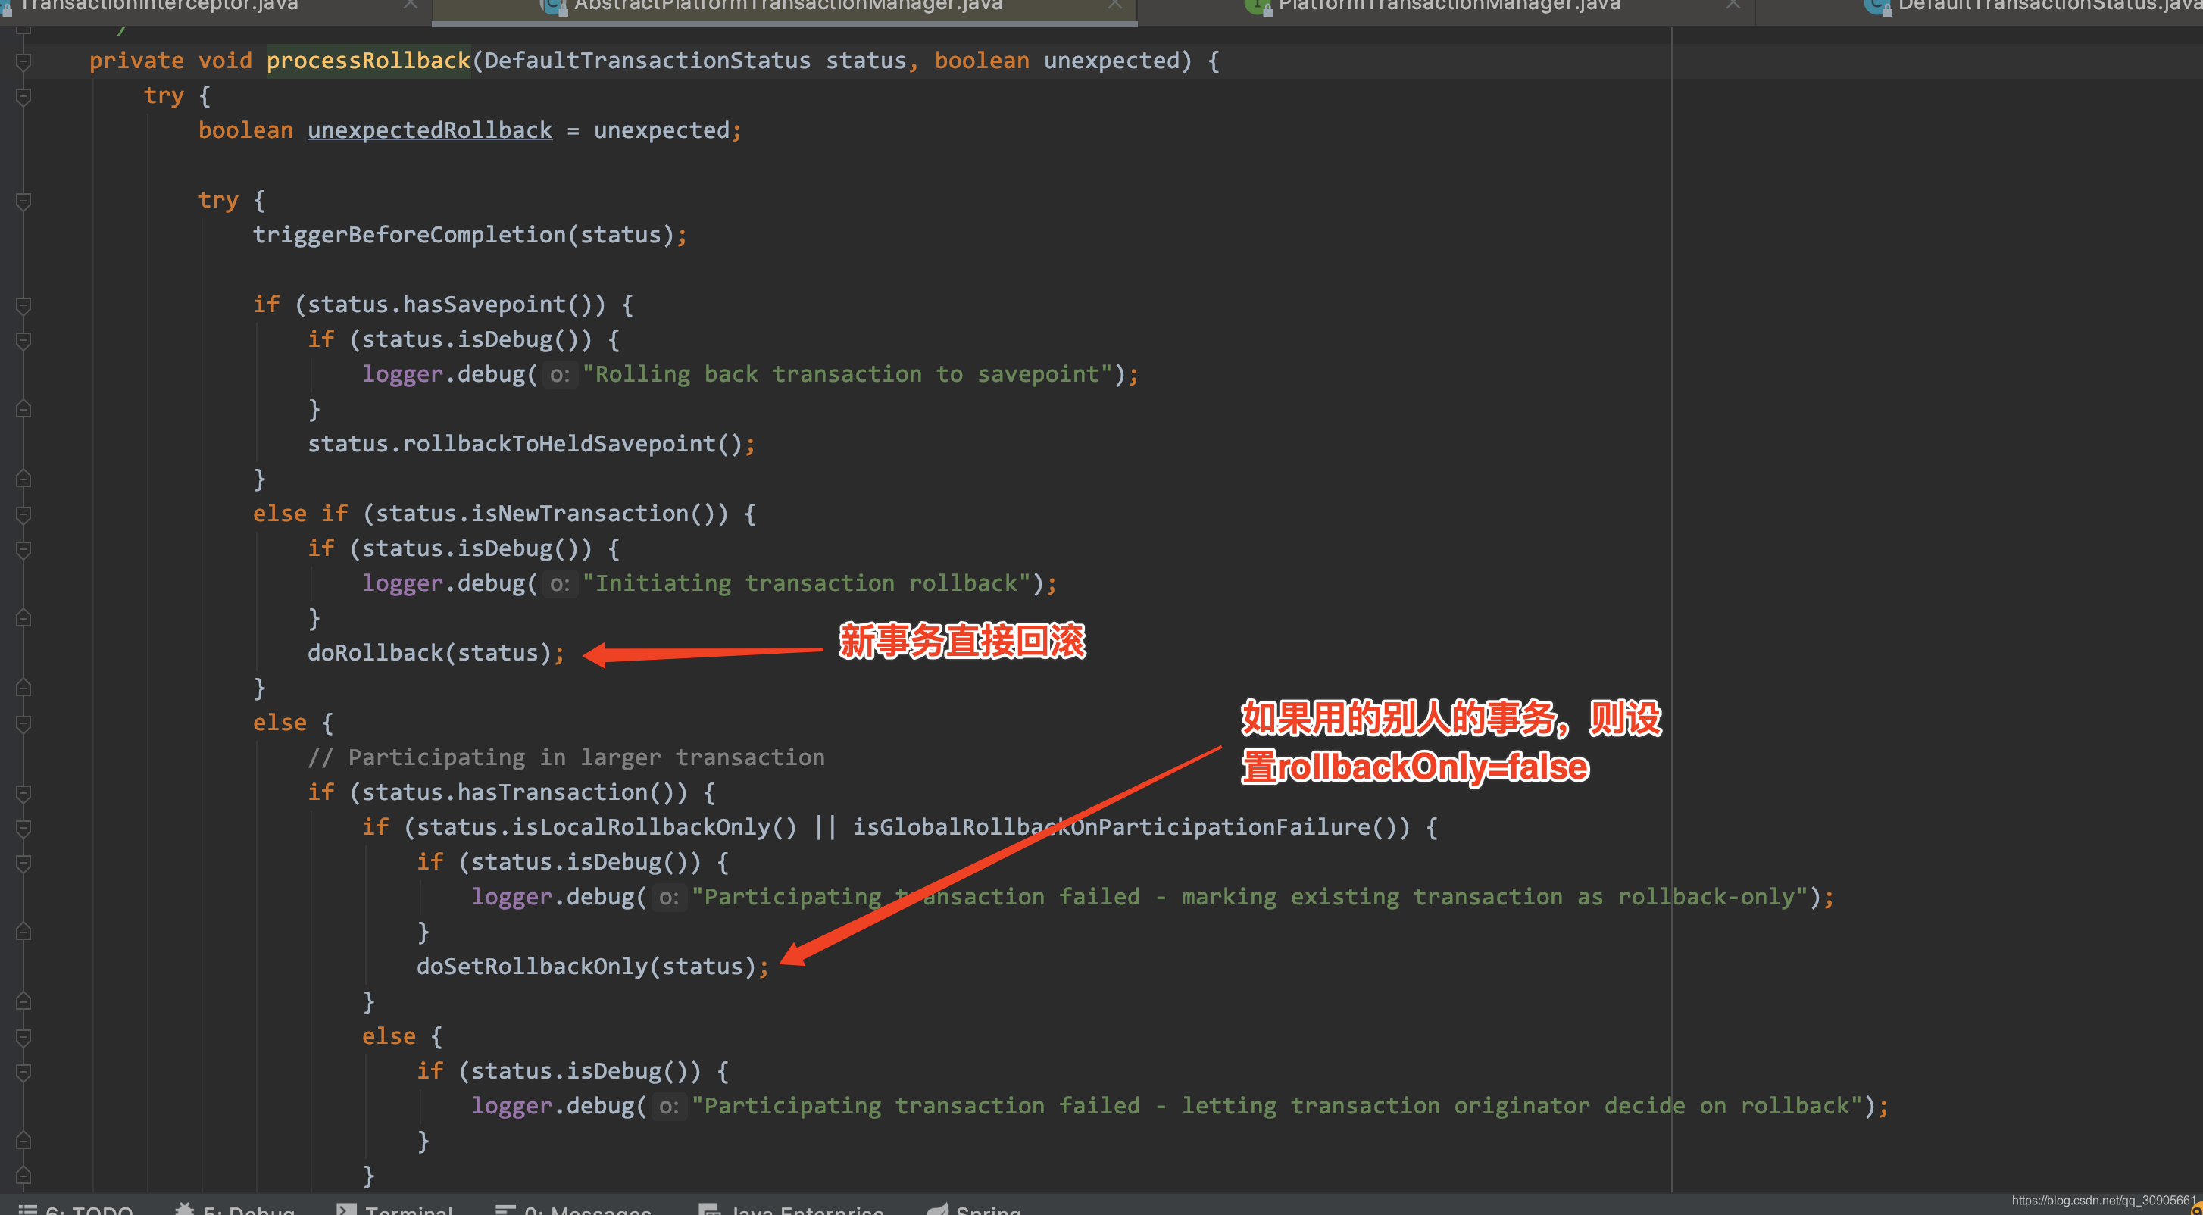Fold the isLocalRollbackOnly if block
Viewport: 2203px width, 1215px height.
click(x=24, y=828)
